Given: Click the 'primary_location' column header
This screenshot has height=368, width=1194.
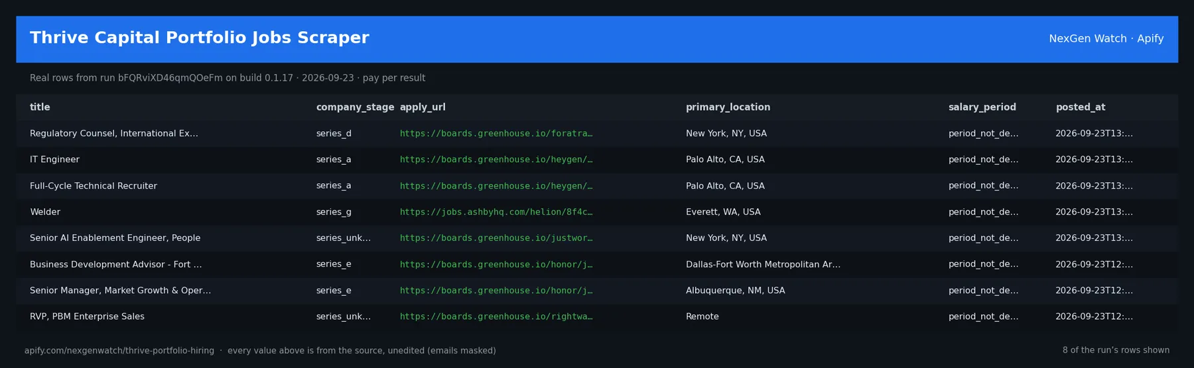Looking at the screenshot, I should click(x=728, y=107).
